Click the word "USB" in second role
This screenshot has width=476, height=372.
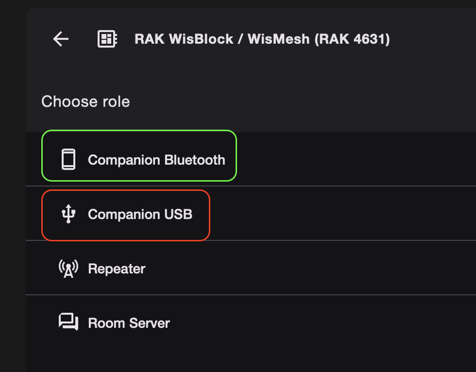click(x=179, y=214)
